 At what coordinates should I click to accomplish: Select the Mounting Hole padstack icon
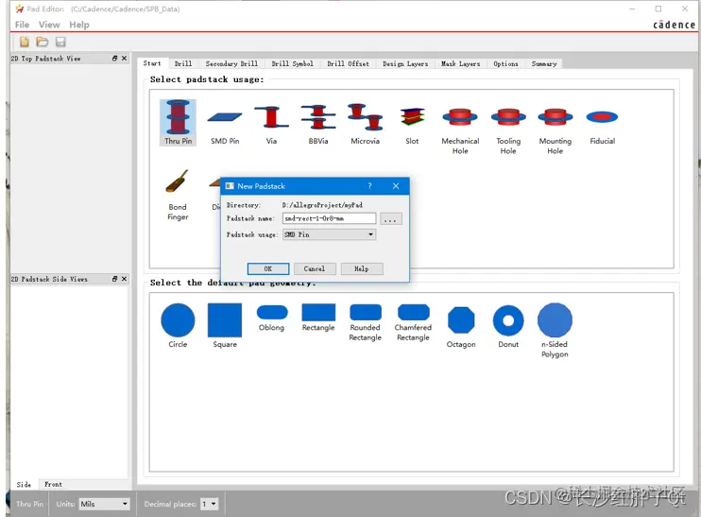[556, 131]
